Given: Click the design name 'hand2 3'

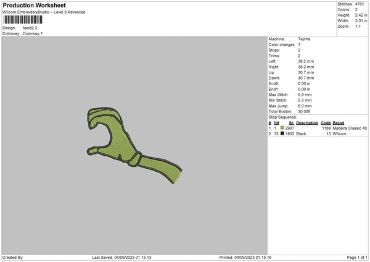Looking at the screenshot, I should tap(30, 28).
